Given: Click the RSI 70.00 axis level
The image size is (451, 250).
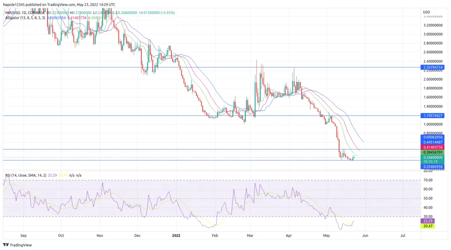Looking at the screenshot, I should tap(428, 180).
